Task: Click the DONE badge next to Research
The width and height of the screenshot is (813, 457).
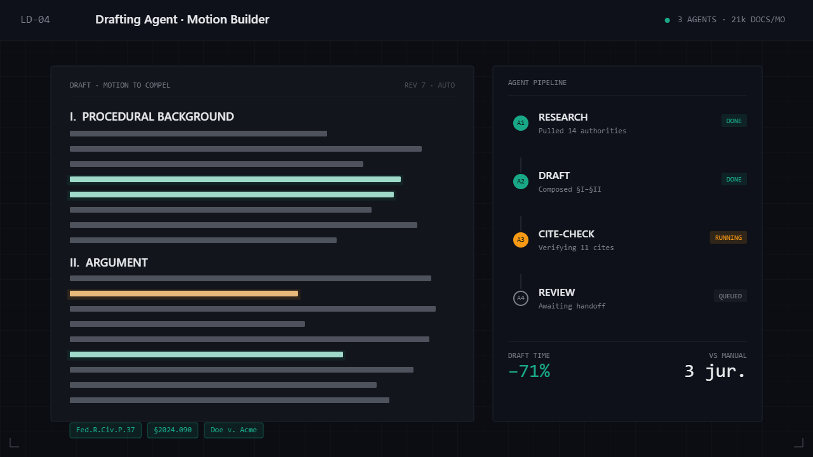Action: click(x=734, y=121)
